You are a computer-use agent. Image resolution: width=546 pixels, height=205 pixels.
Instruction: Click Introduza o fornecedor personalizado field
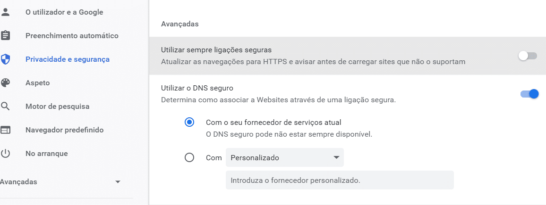(340, 180)
